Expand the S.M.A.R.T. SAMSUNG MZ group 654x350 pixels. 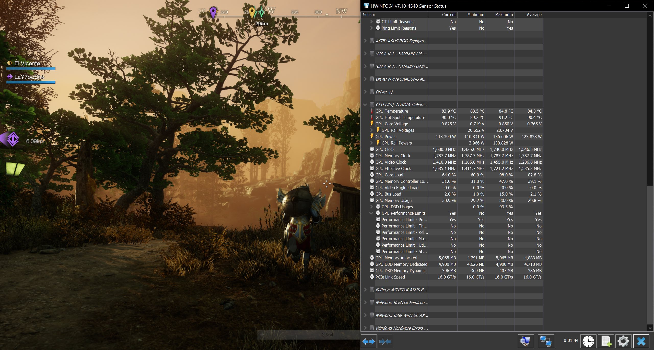365,54
